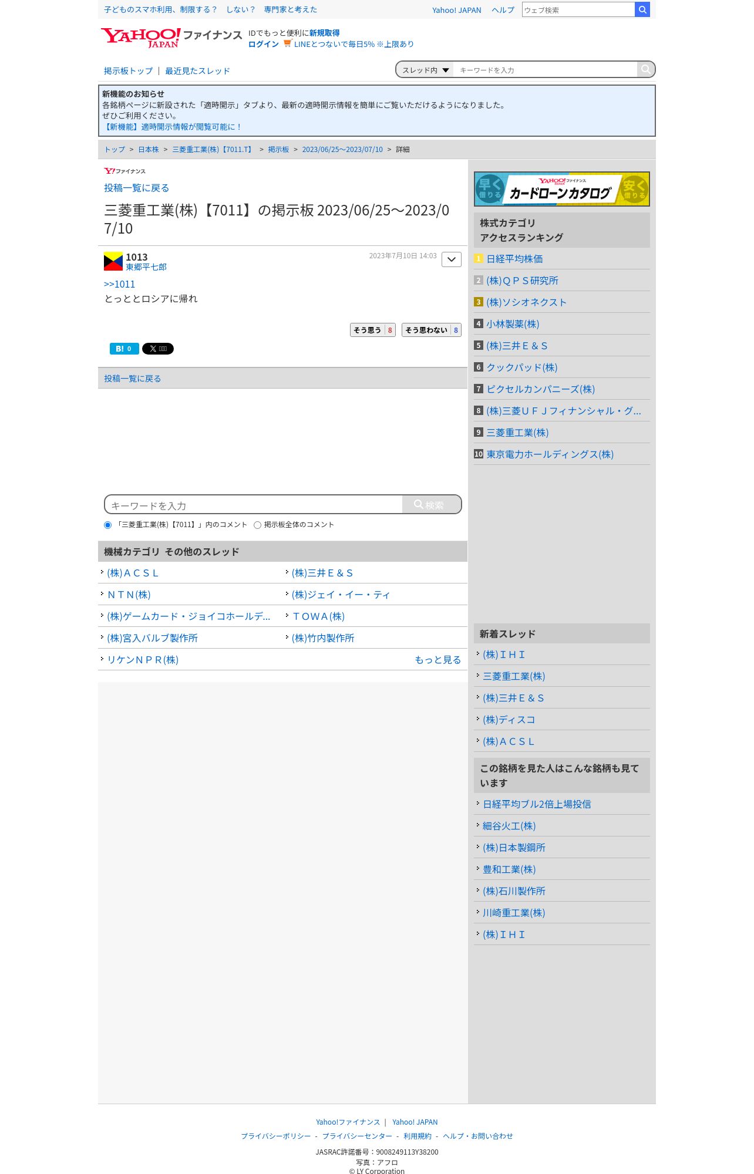Open the スレッド内 search scope dropdown
Image resolution: width=754 pixels, height=1174 pixels.
425,70
